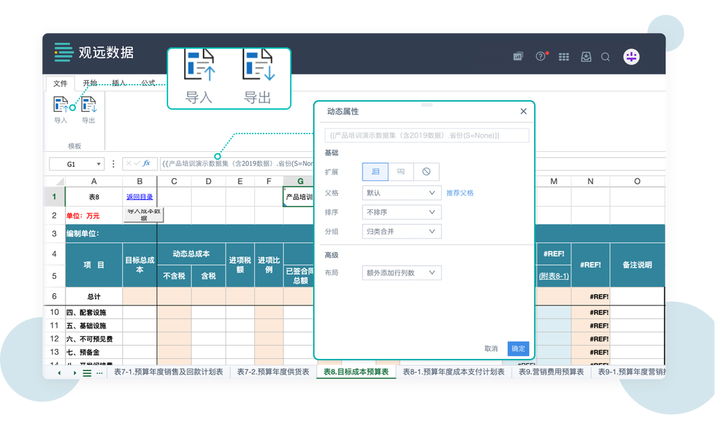Open the purple user avatar menu
This screenshot has height=428, width=728.
pos(631,57)
